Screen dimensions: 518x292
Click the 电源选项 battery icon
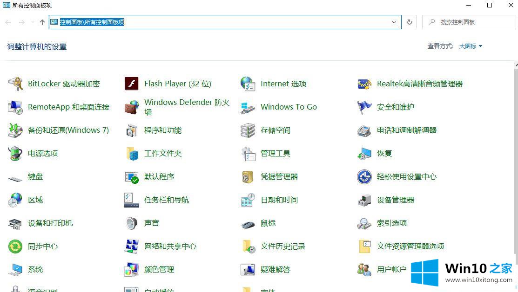15,153
